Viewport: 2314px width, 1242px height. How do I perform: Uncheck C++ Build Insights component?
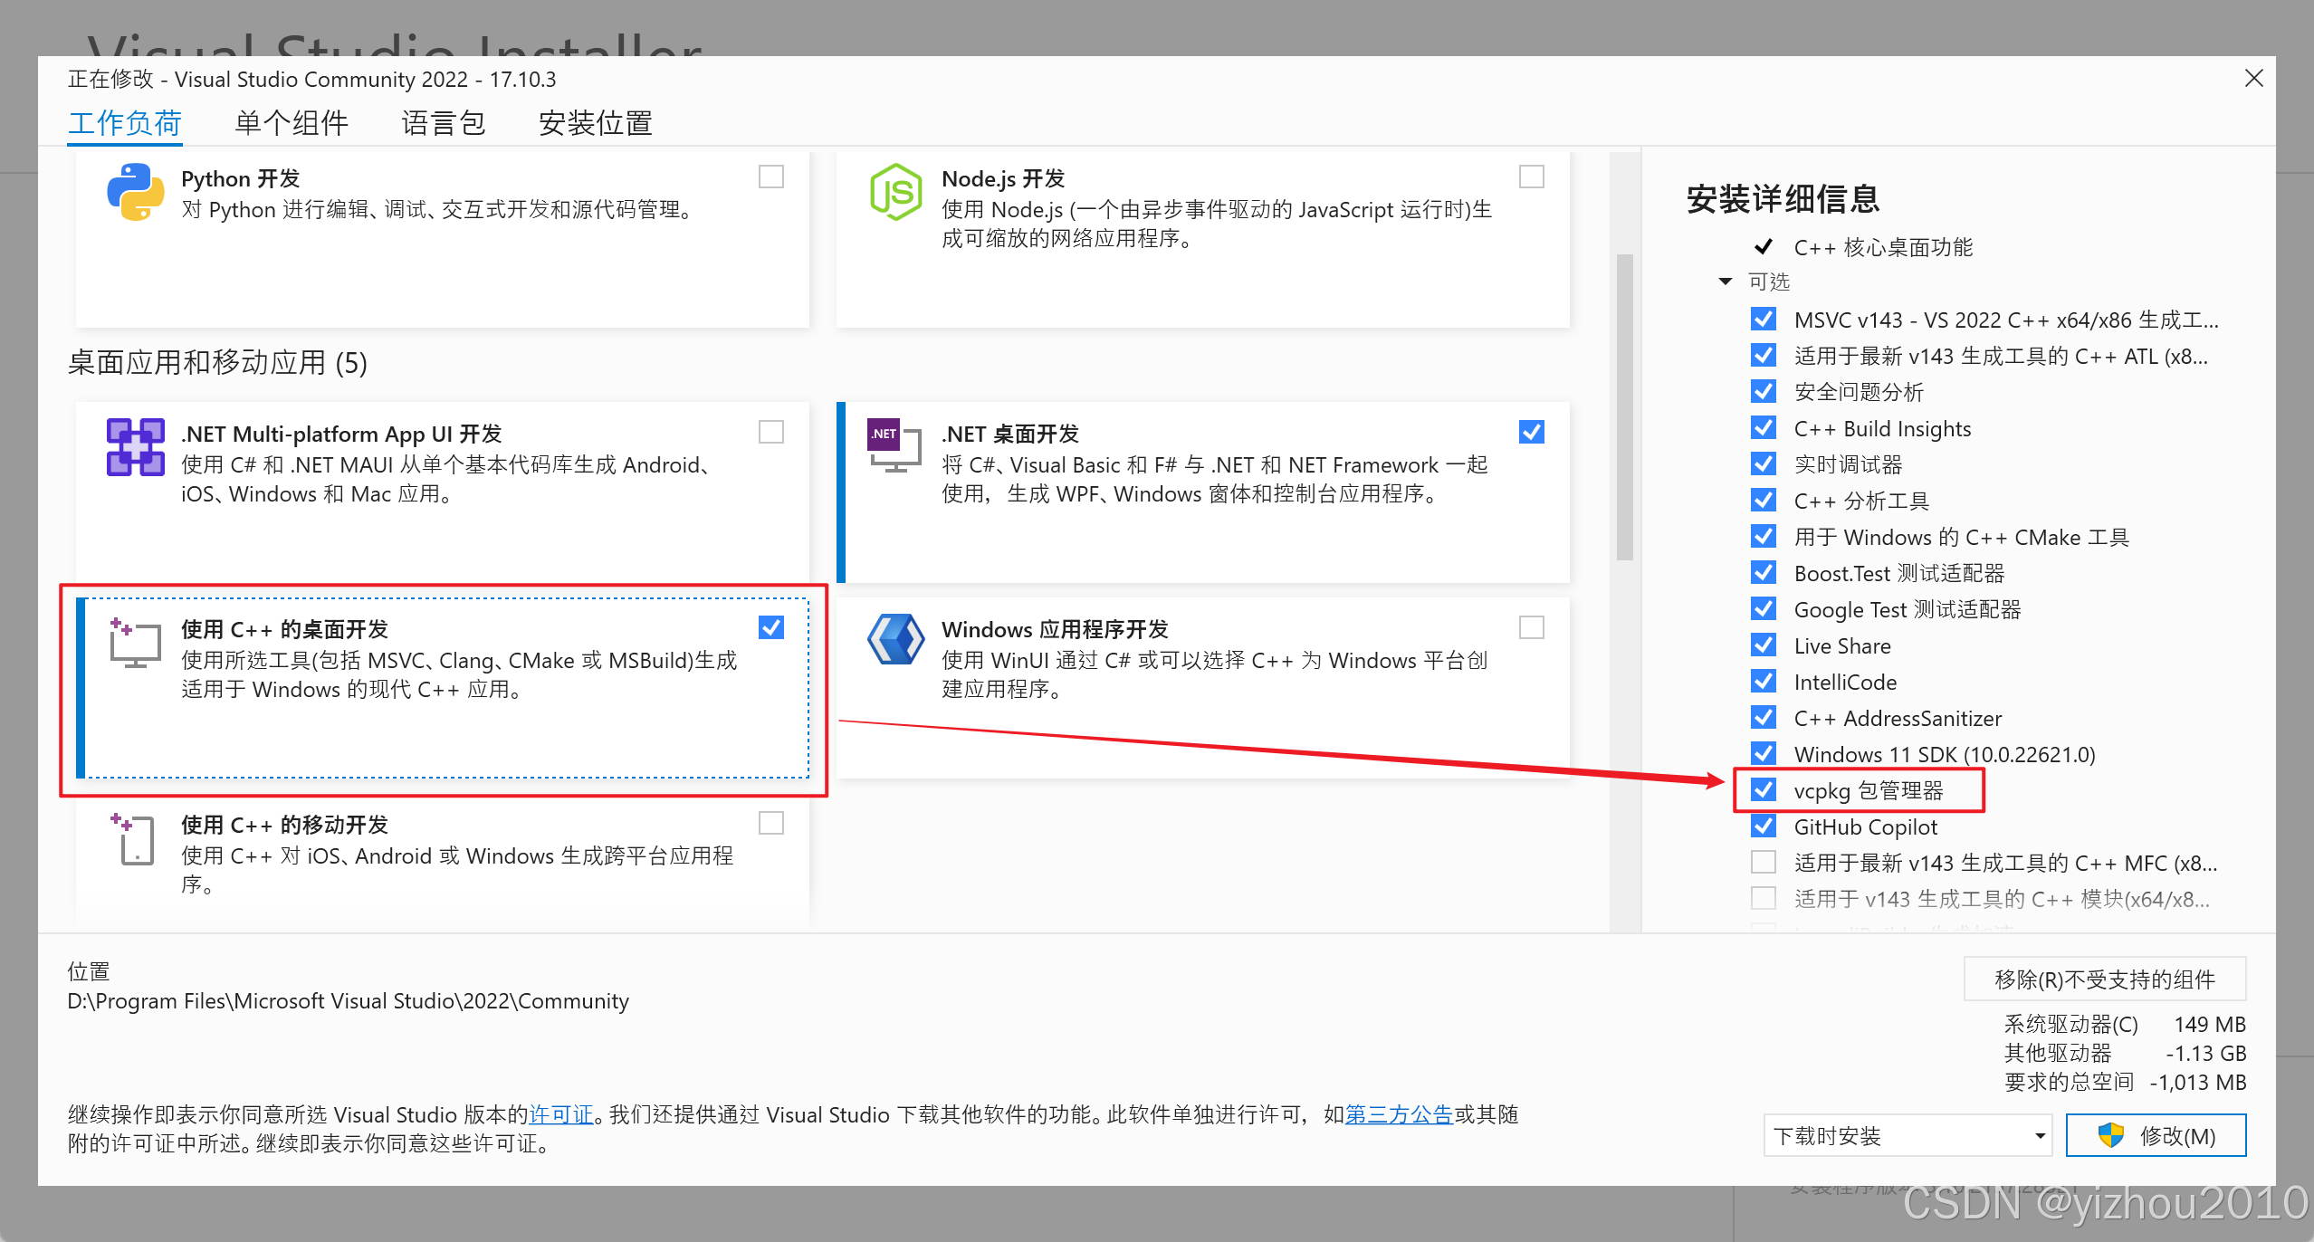(x=1764, y=427)
